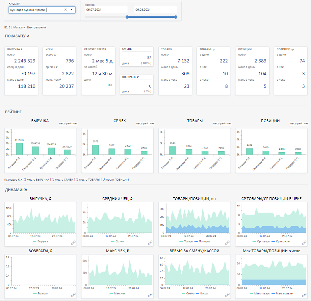This screenshot has width=311, height=301.
Task: Click Кузнецов К.К bar labeled 2246329
Action: click(51, 151)
